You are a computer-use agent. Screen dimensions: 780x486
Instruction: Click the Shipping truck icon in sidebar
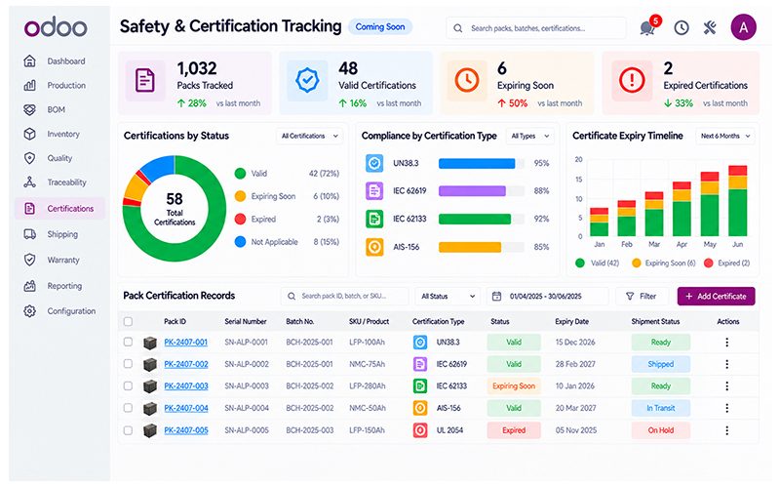click(x=30, y=234)
